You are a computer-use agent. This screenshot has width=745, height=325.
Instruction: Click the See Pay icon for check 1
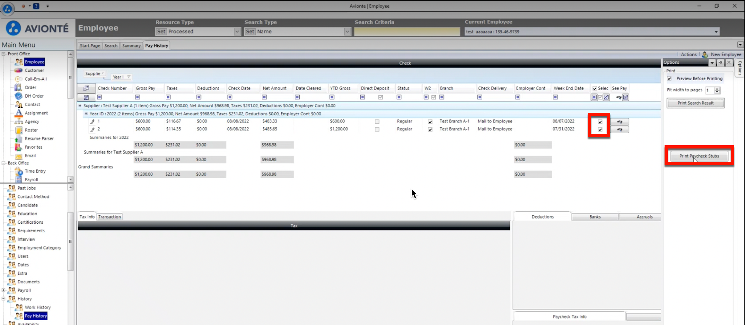click(x=620, y=122)
